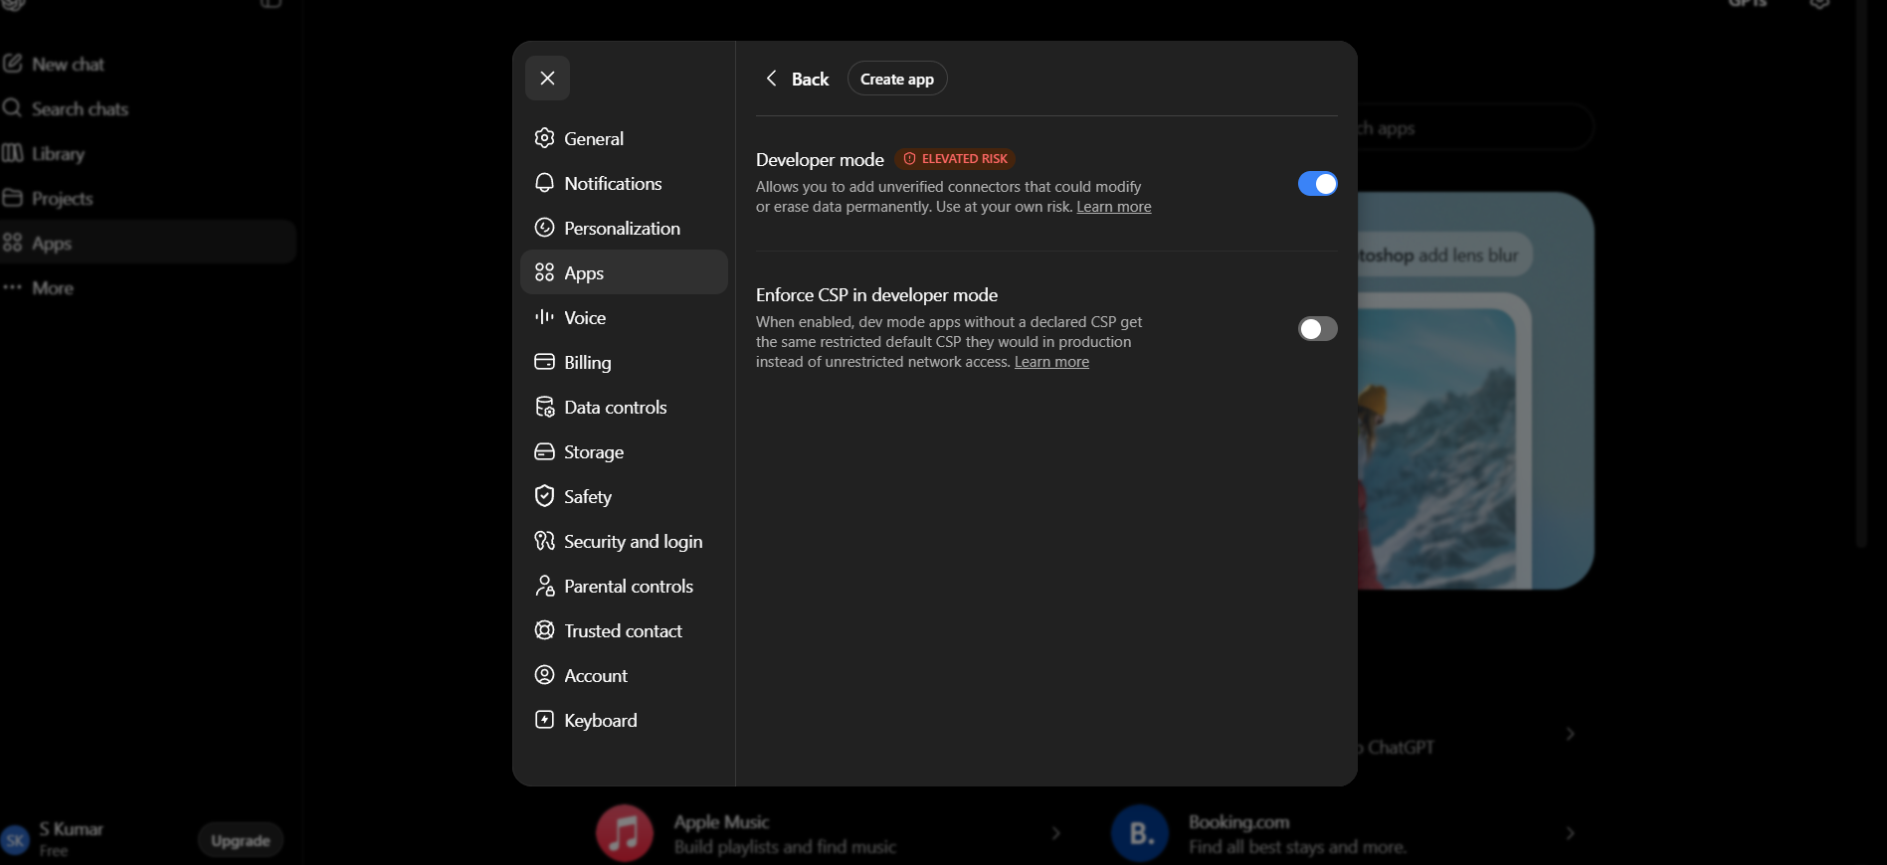This screenshot has width=1887, height=865.
Task: Click the page vertical scrollbar
Action: pyautogui.click(x=1862, y=273)
